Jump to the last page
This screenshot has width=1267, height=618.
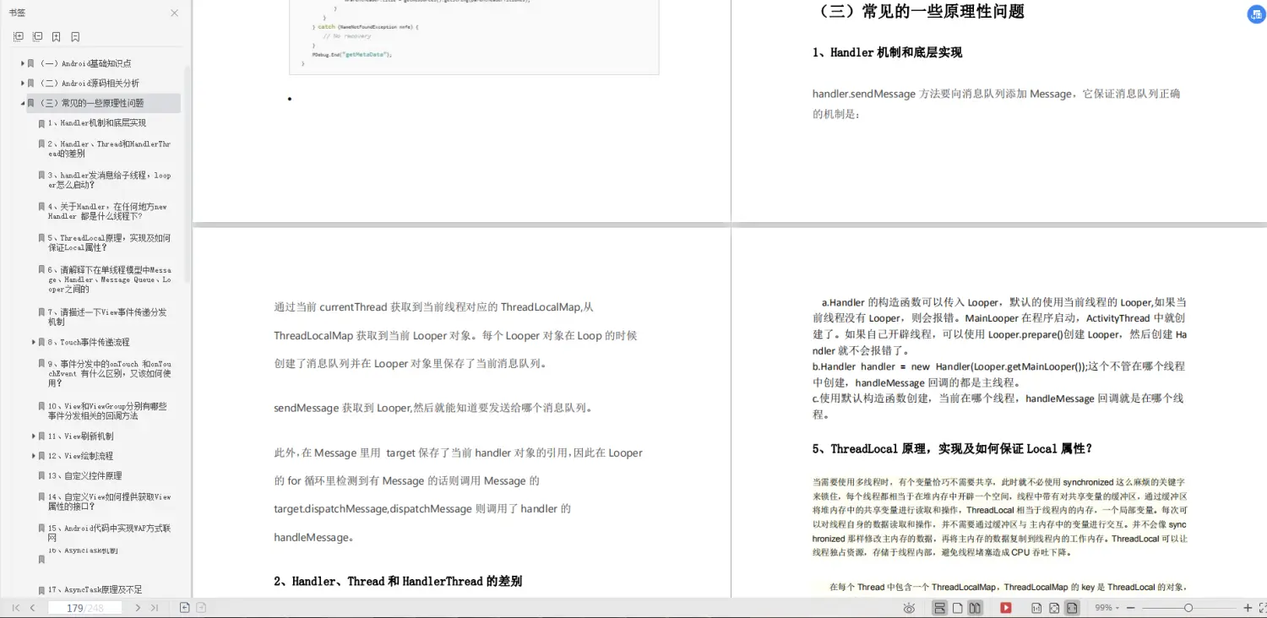point(155,608)
